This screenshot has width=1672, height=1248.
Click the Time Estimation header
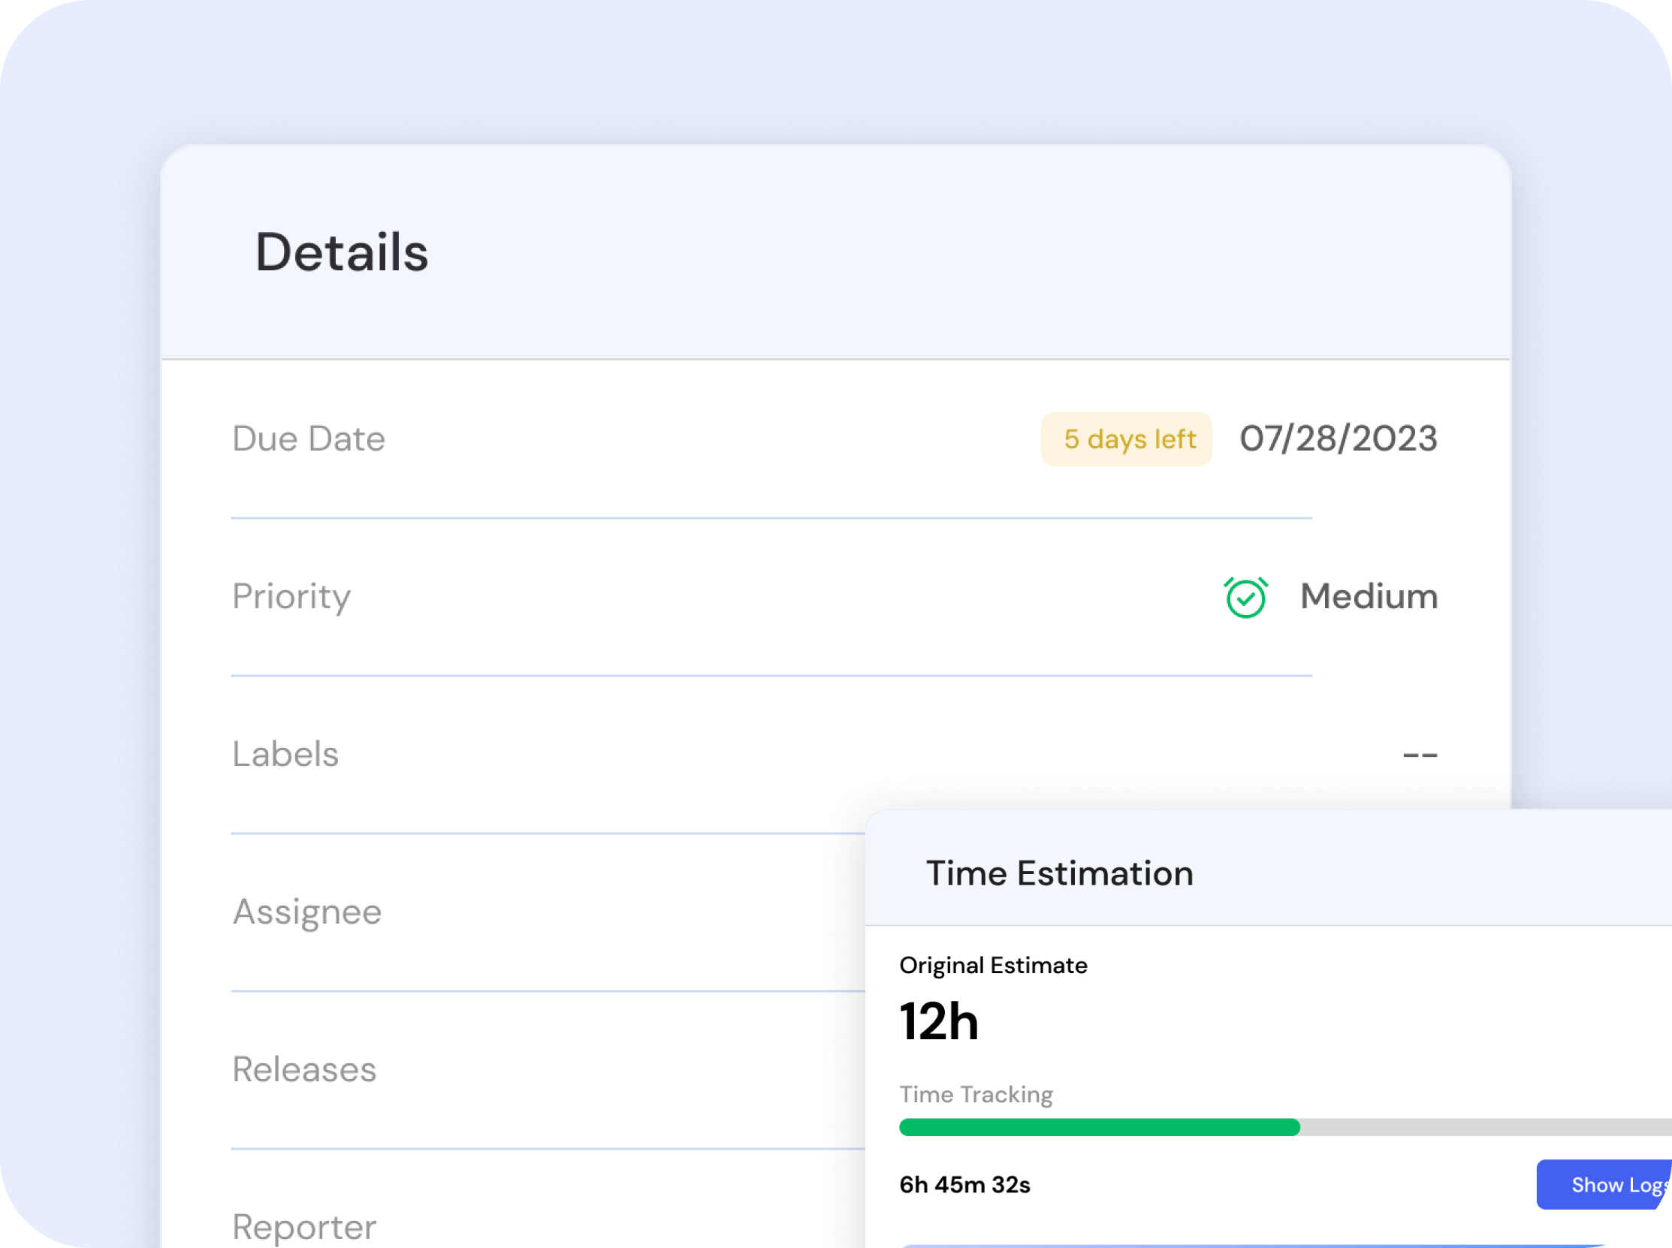pyautogui.click(x=1059, y=874)
